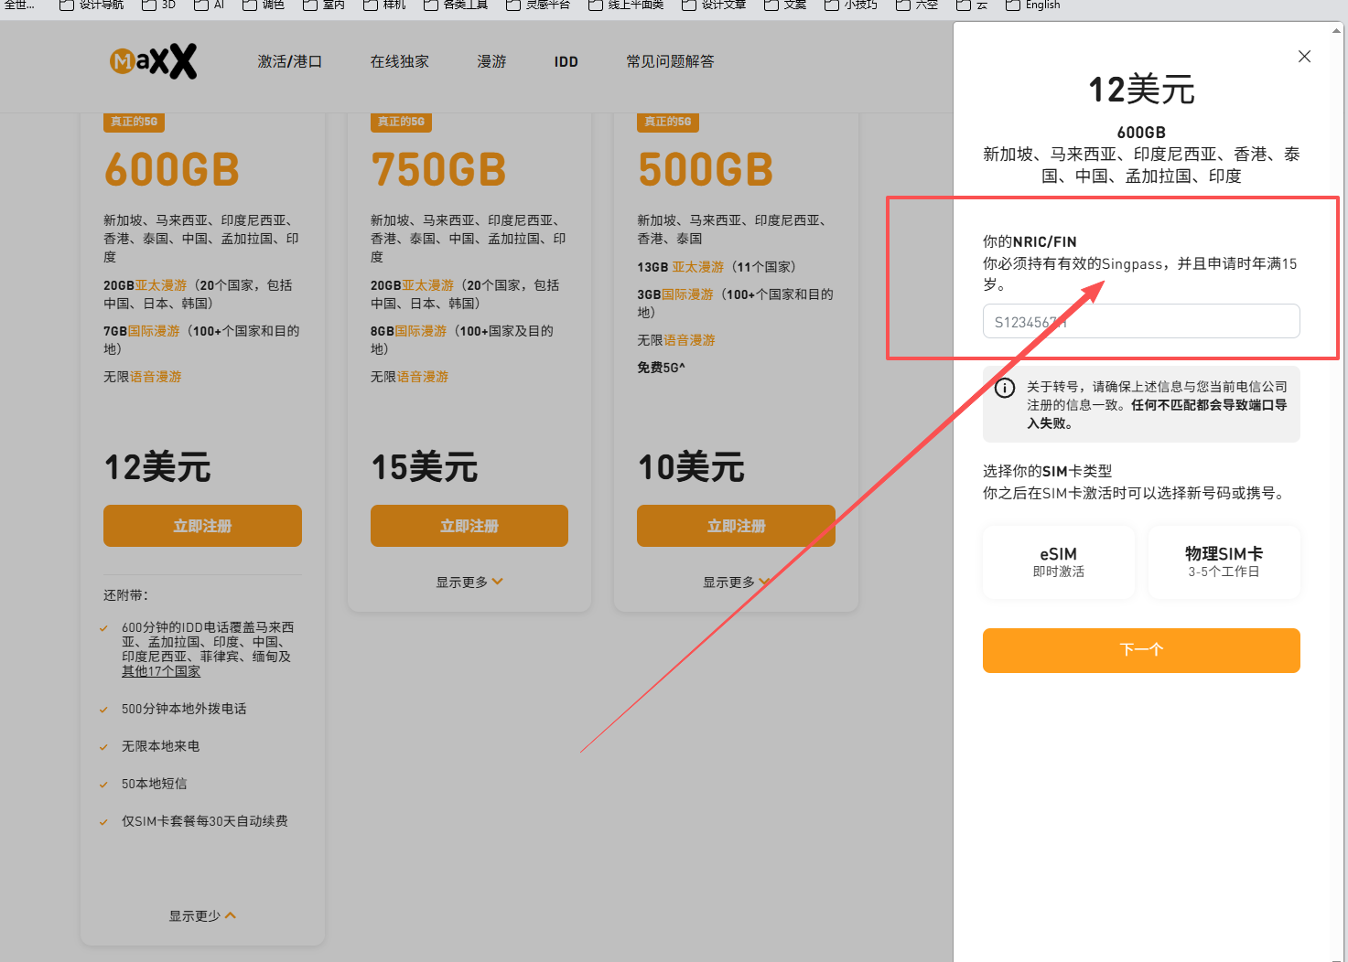Select the 物理SIM卡 option
This screenshot has width=1348, height=962.
point(1224,562)
